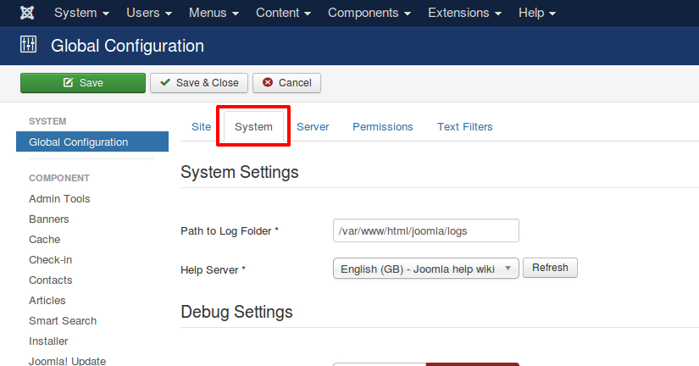Click the Joomla logo icon
This screenshot has width=699, height=366.
click(29, 14)
